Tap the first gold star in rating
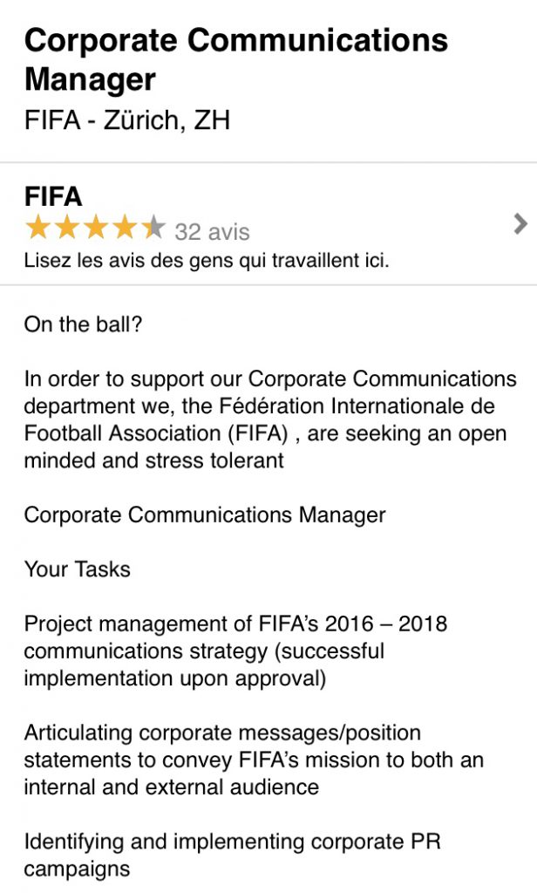The width and height of the screenshot is (537, 893). click(x=37, y=229)
